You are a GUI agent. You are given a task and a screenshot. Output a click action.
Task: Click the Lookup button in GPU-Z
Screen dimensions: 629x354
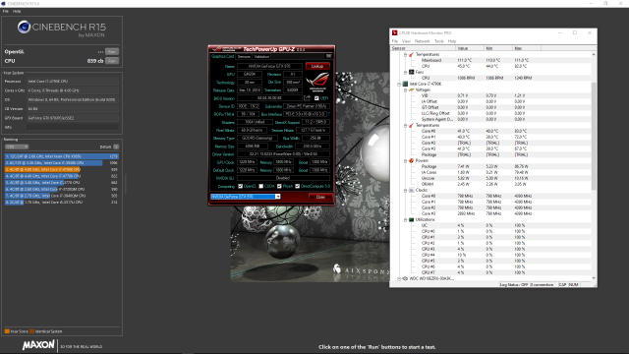pos(317,66)
